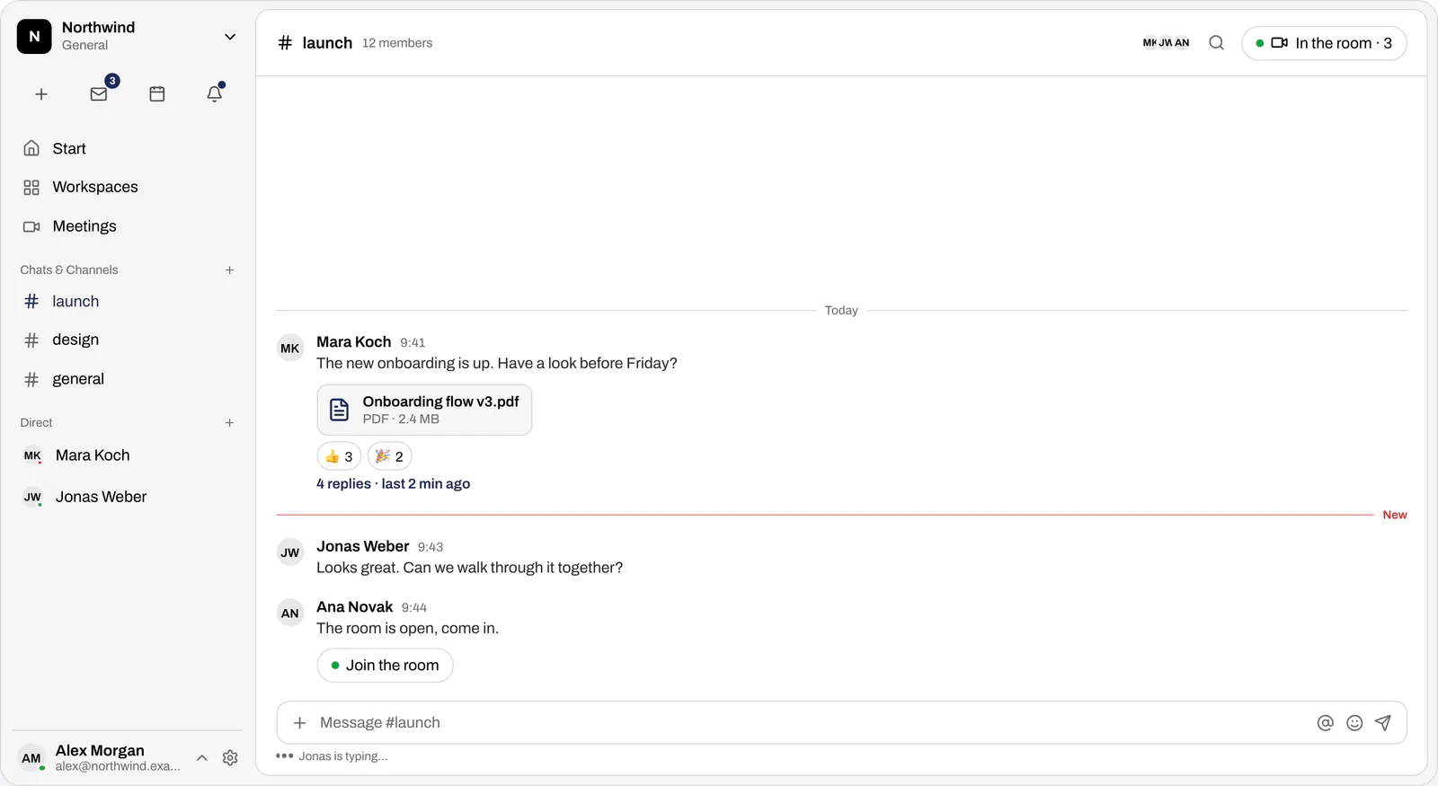The width and height of the screenshot is (1438, 786).
Task: Toggle the party popper reaction
Action: [x=389, y=456]
